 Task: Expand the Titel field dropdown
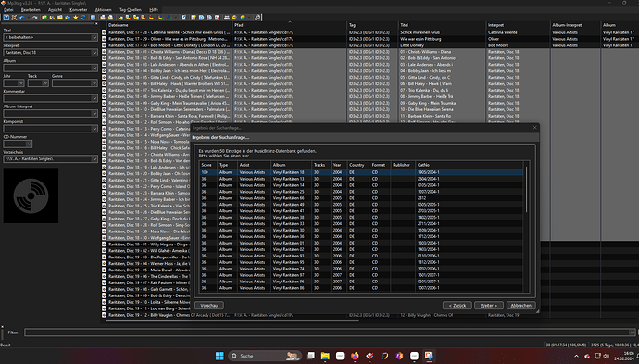(x=94, y=37)
